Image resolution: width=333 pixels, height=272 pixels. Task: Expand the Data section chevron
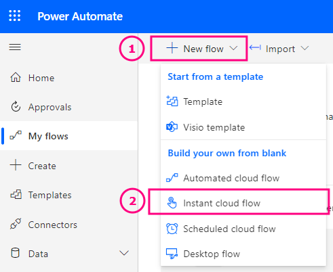(124, 253)
